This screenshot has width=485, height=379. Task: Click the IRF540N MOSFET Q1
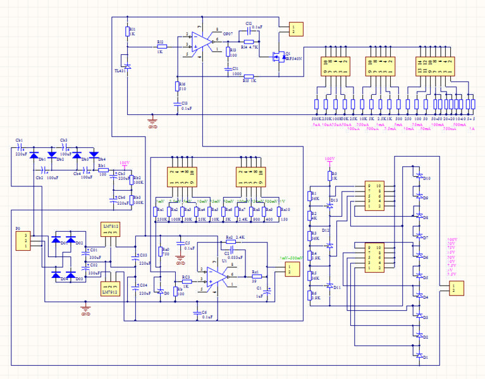point(277,58)
